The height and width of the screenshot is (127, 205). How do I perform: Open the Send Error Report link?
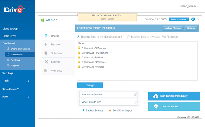click(x=123, y=110)
